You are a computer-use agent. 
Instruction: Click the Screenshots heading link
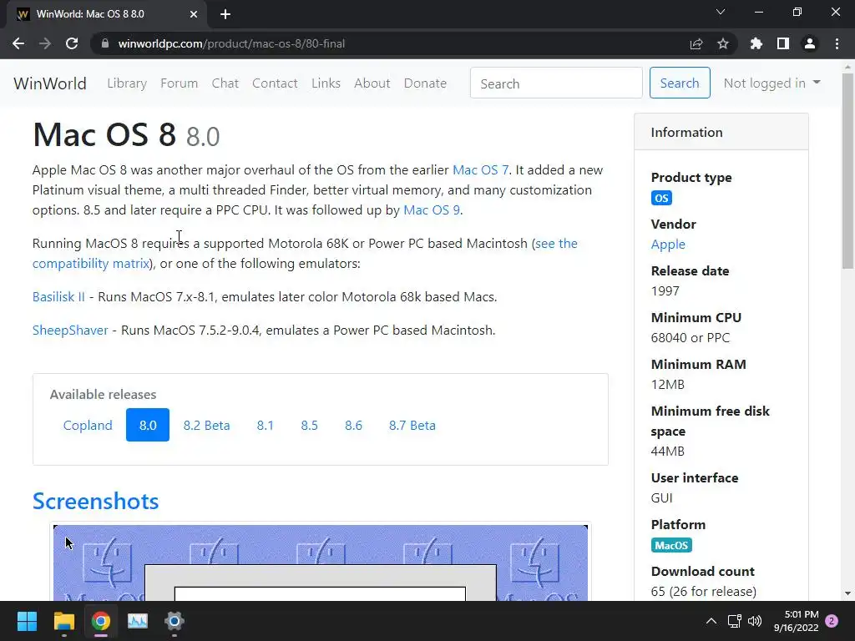pos(95,502)
